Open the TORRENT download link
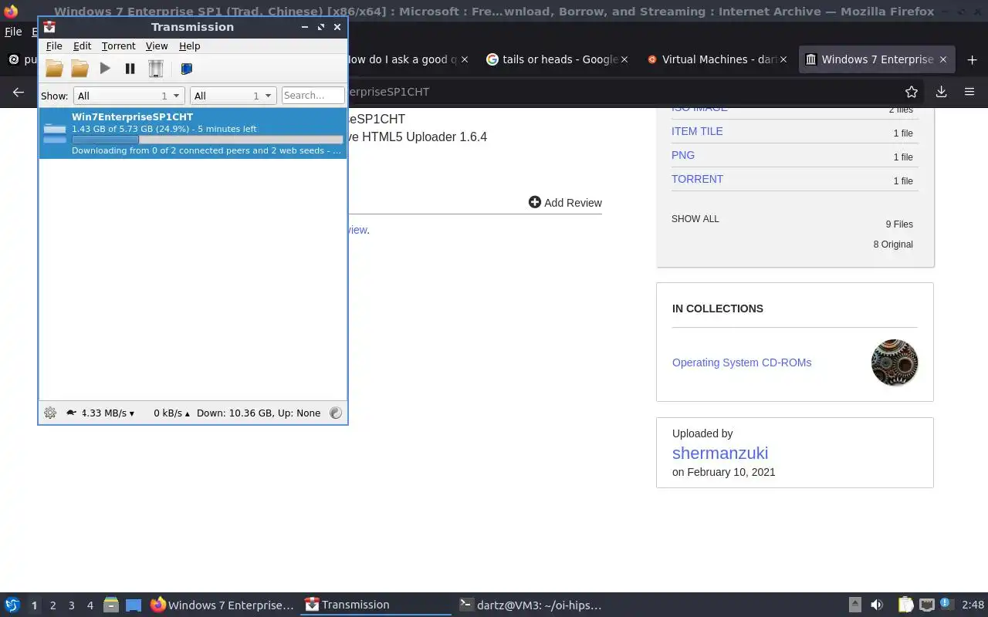 click(697, 179)
